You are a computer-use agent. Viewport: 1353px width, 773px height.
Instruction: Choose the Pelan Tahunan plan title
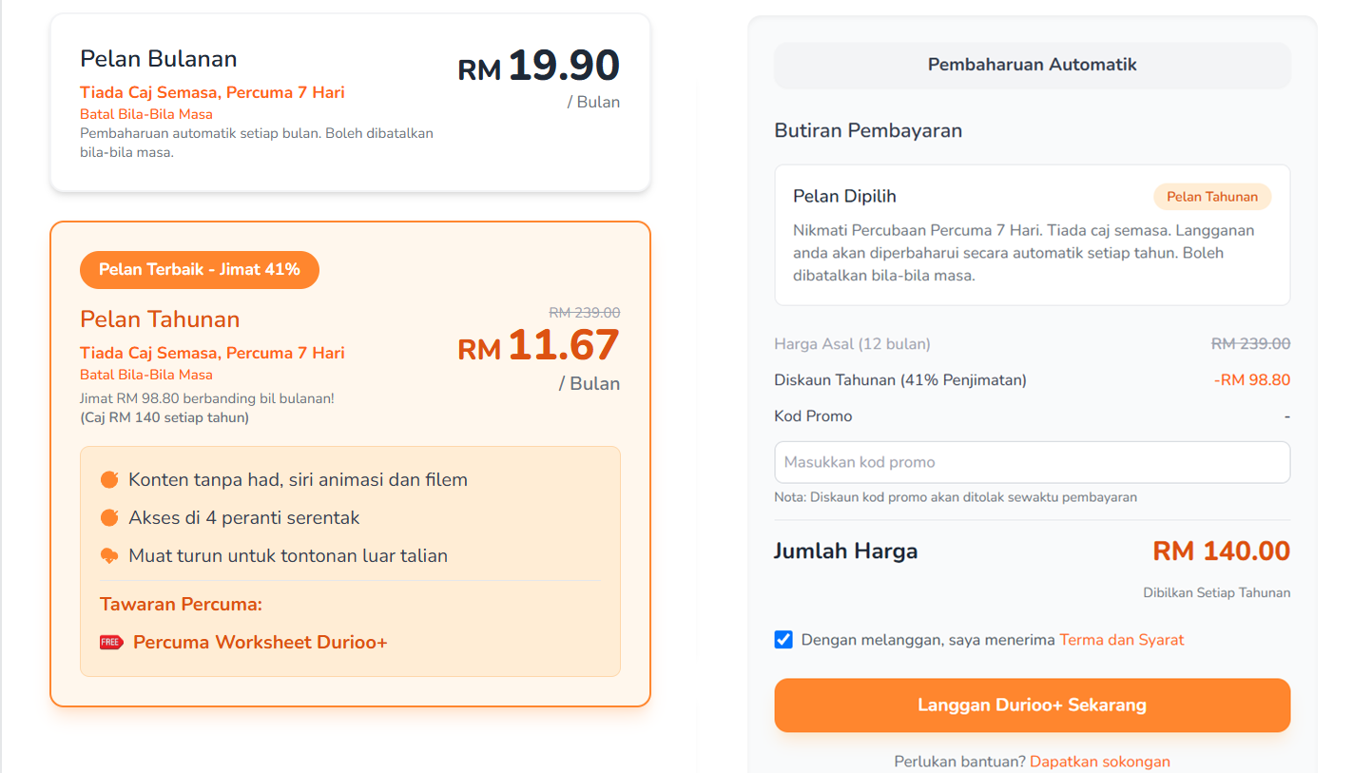click(x=160, y=319)
